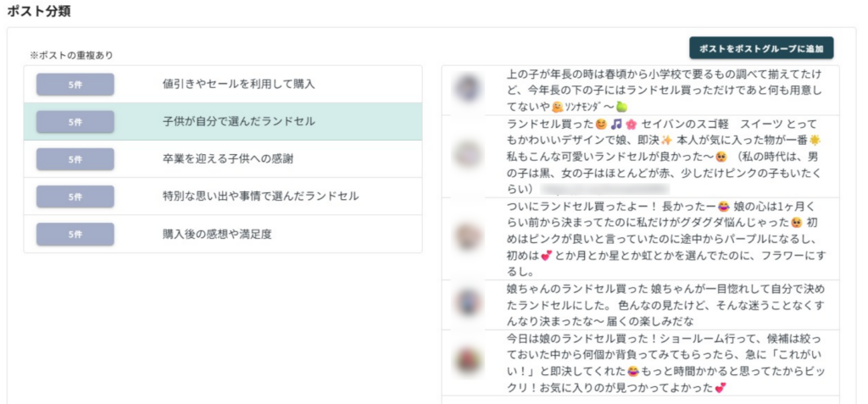Click ポストをポストグループに追加 button
The width and height of the screenshot is (868, 404).
tap(761, 48)
